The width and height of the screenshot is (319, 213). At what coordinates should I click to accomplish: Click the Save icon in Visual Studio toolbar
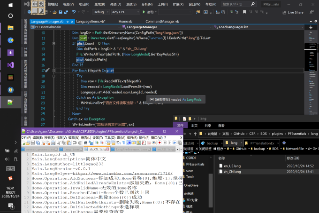(61, 12)
